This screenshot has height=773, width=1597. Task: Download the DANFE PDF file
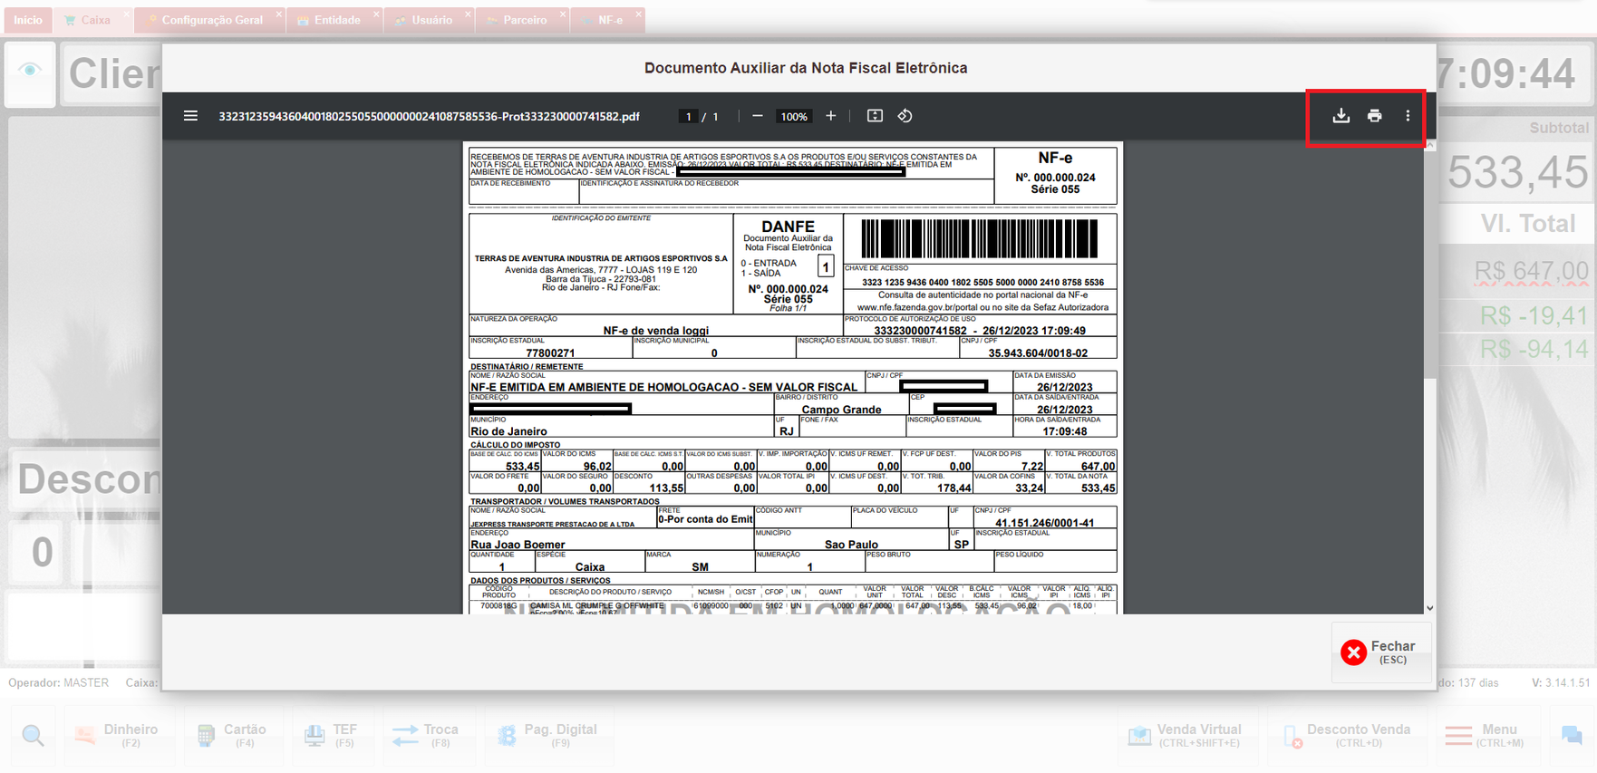(x=1341, y=116)
